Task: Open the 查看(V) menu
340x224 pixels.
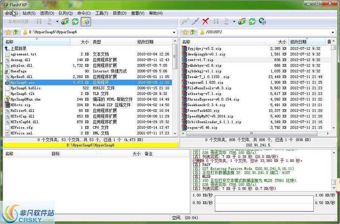Action: point(138,13)
